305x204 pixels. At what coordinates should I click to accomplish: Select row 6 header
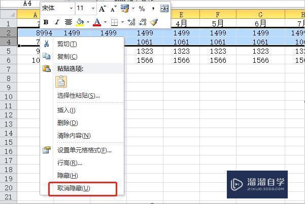click(8, 60)
